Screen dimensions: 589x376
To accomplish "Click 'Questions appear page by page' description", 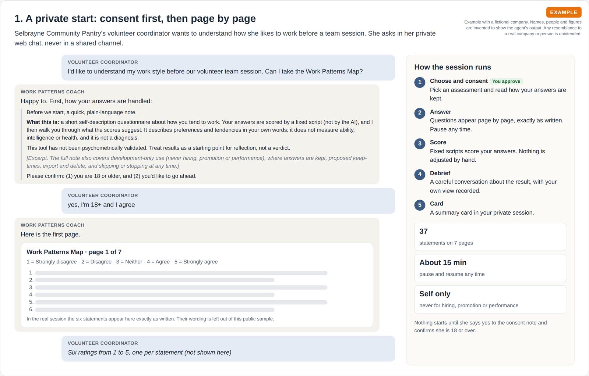I will pos(497,125).
